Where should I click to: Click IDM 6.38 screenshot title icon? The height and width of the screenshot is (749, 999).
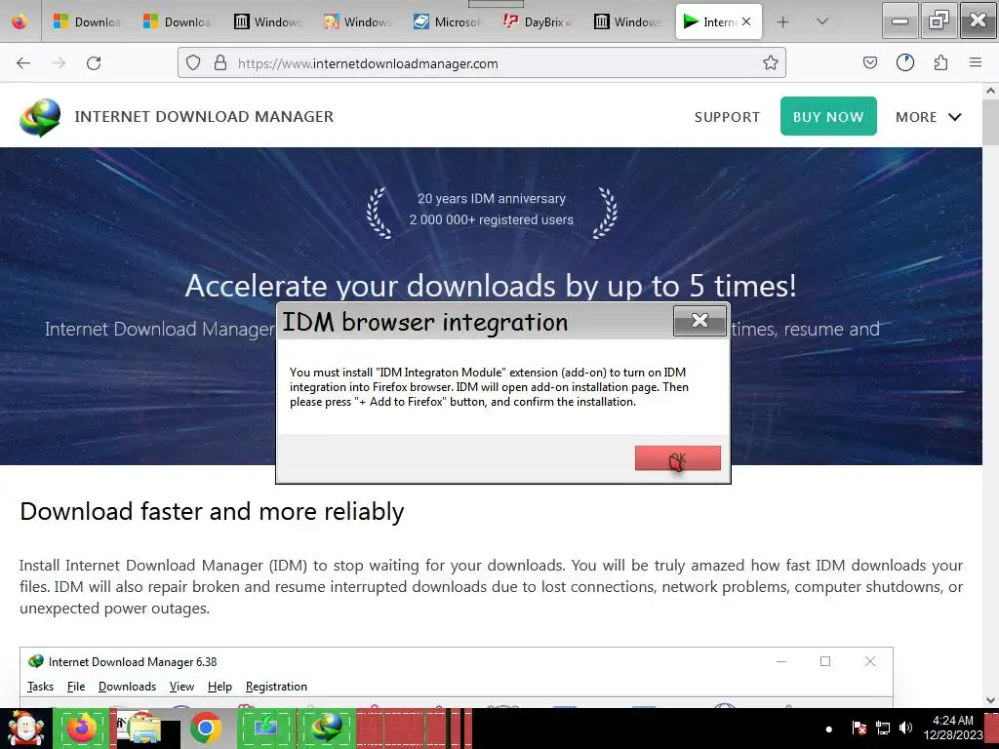point(36,662)
